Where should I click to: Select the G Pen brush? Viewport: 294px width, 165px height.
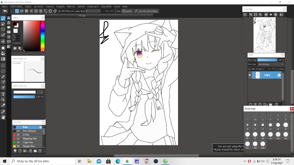[x=27, y=135]
